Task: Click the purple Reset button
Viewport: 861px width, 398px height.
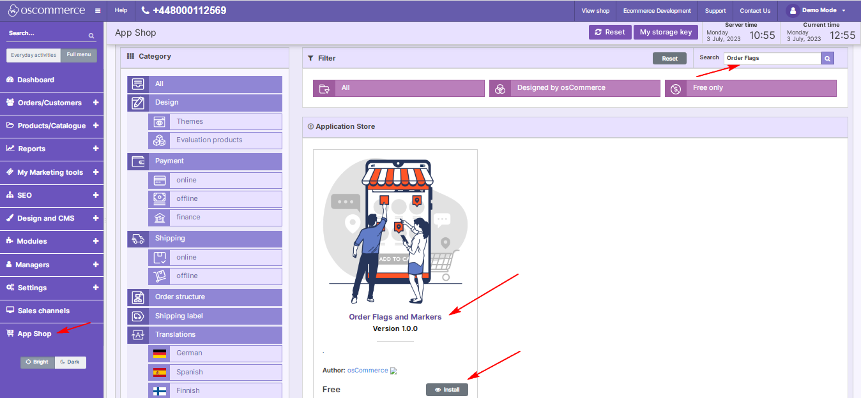Action: (x=610, y=32)
